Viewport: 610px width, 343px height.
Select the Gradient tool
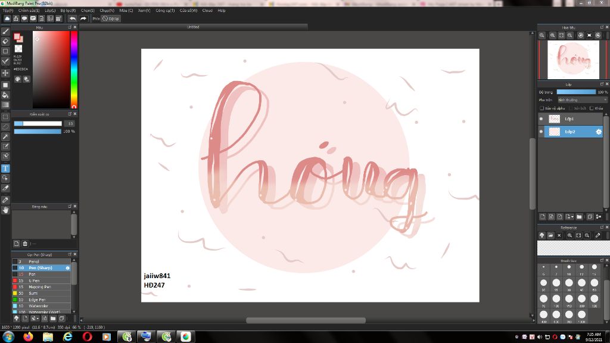click(x=5, y=105)
